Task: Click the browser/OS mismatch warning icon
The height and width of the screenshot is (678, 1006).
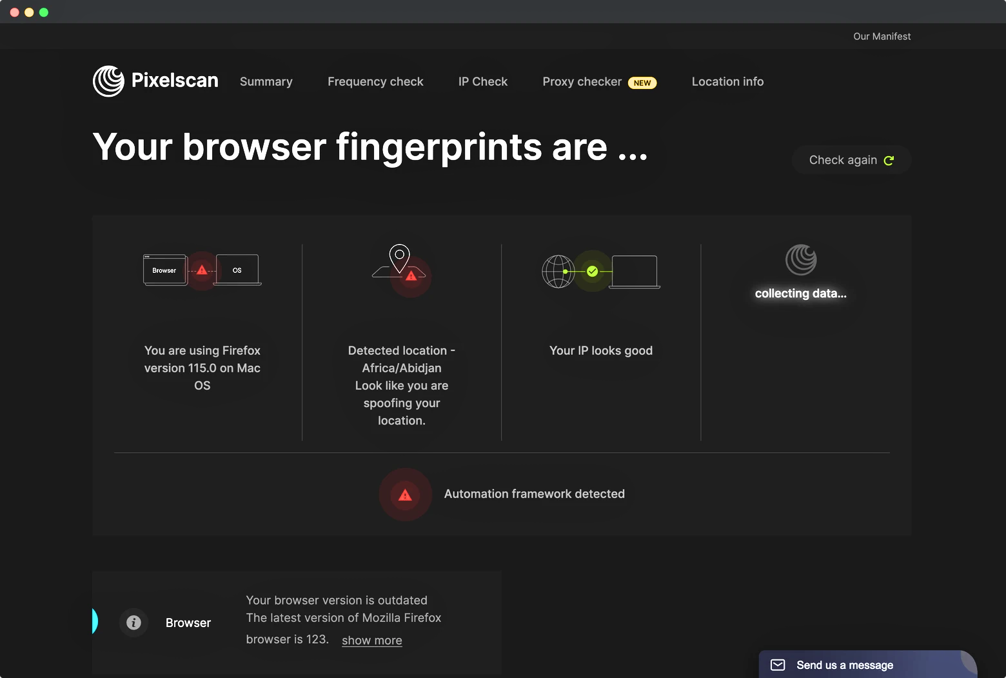Action: pyautogui.click(x=202, y=270)
